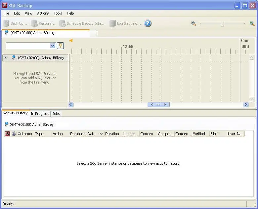Click the orange timeline left arrow marker

coord(71,40)
